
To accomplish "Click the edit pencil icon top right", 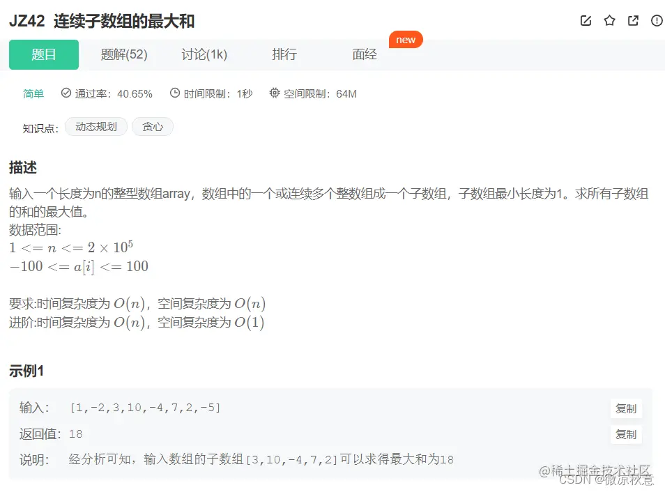I will point(586,21).
